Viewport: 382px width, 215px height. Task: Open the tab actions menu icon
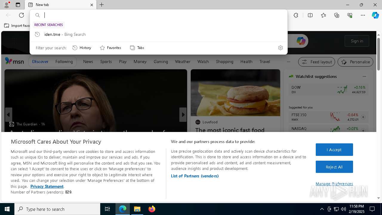[18, 5]
